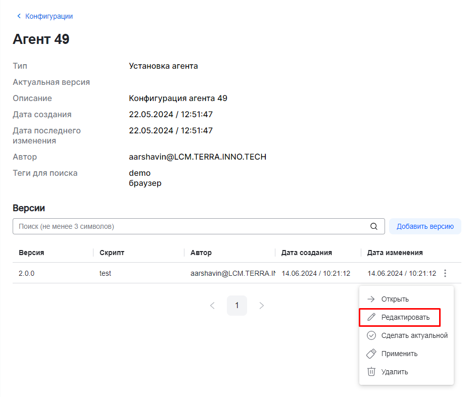Go to the previous page arrow
Viewport: 476px width, 397px height.
[212, 306]
